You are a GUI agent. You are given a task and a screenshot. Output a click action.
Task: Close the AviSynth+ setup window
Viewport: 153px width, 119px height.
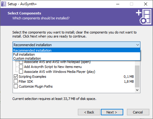[146, 4]
